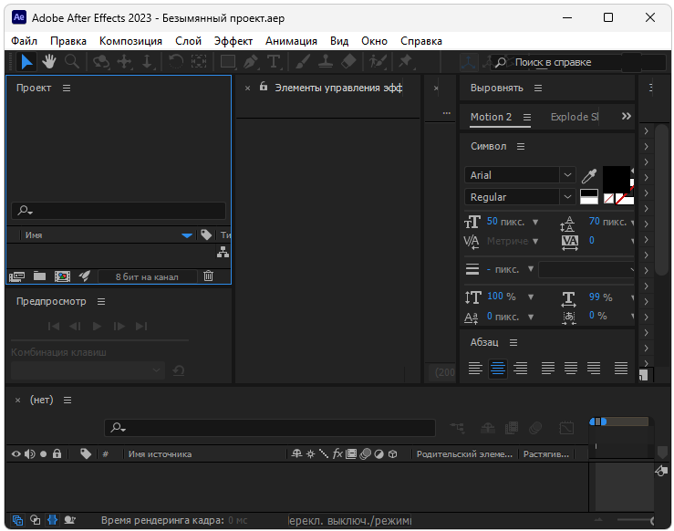Switch to the Explode Shape Layers tab
The image size is (674, 531).
575,117
